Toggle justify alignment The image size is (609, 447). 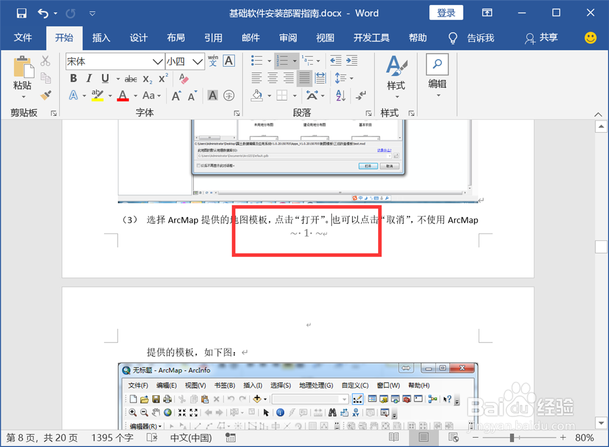pos(304,78)
